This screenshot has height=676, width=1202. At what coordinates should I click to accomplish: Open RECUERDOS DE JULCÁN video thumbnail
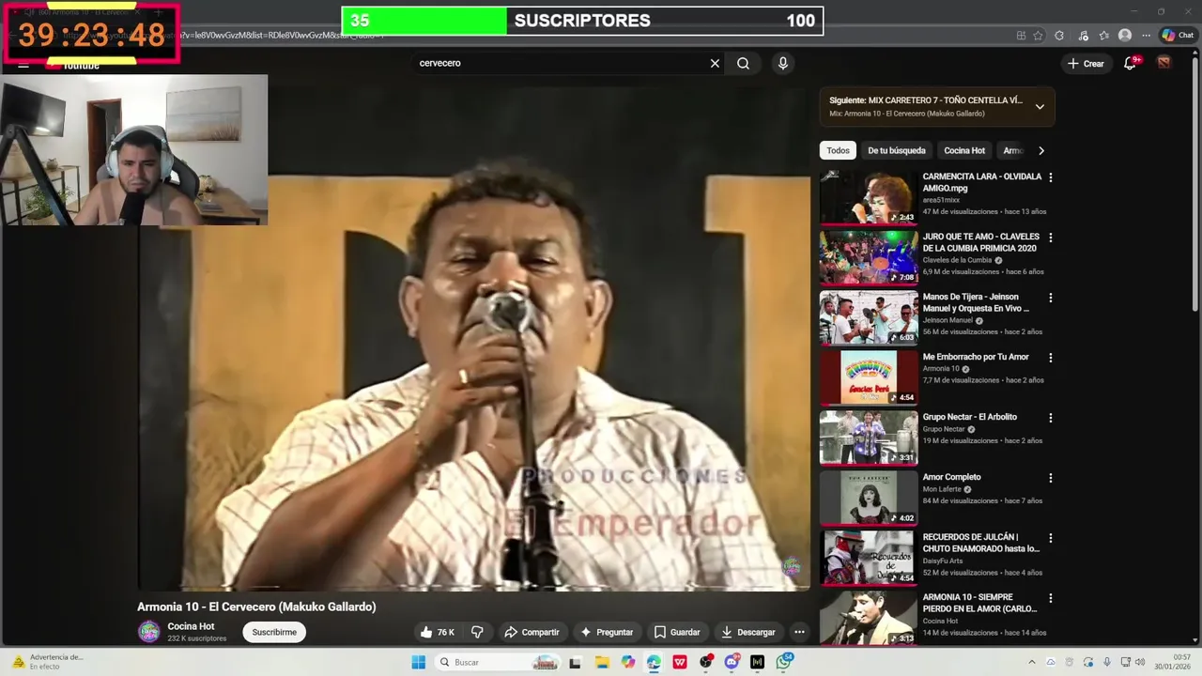[x=869, y=558]
